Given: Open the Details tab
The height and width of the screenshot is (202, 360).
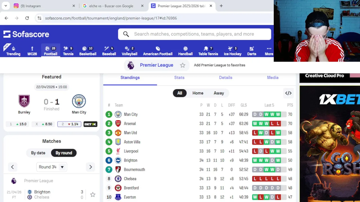Looking at the screenshot, I should tap(226, 78).
